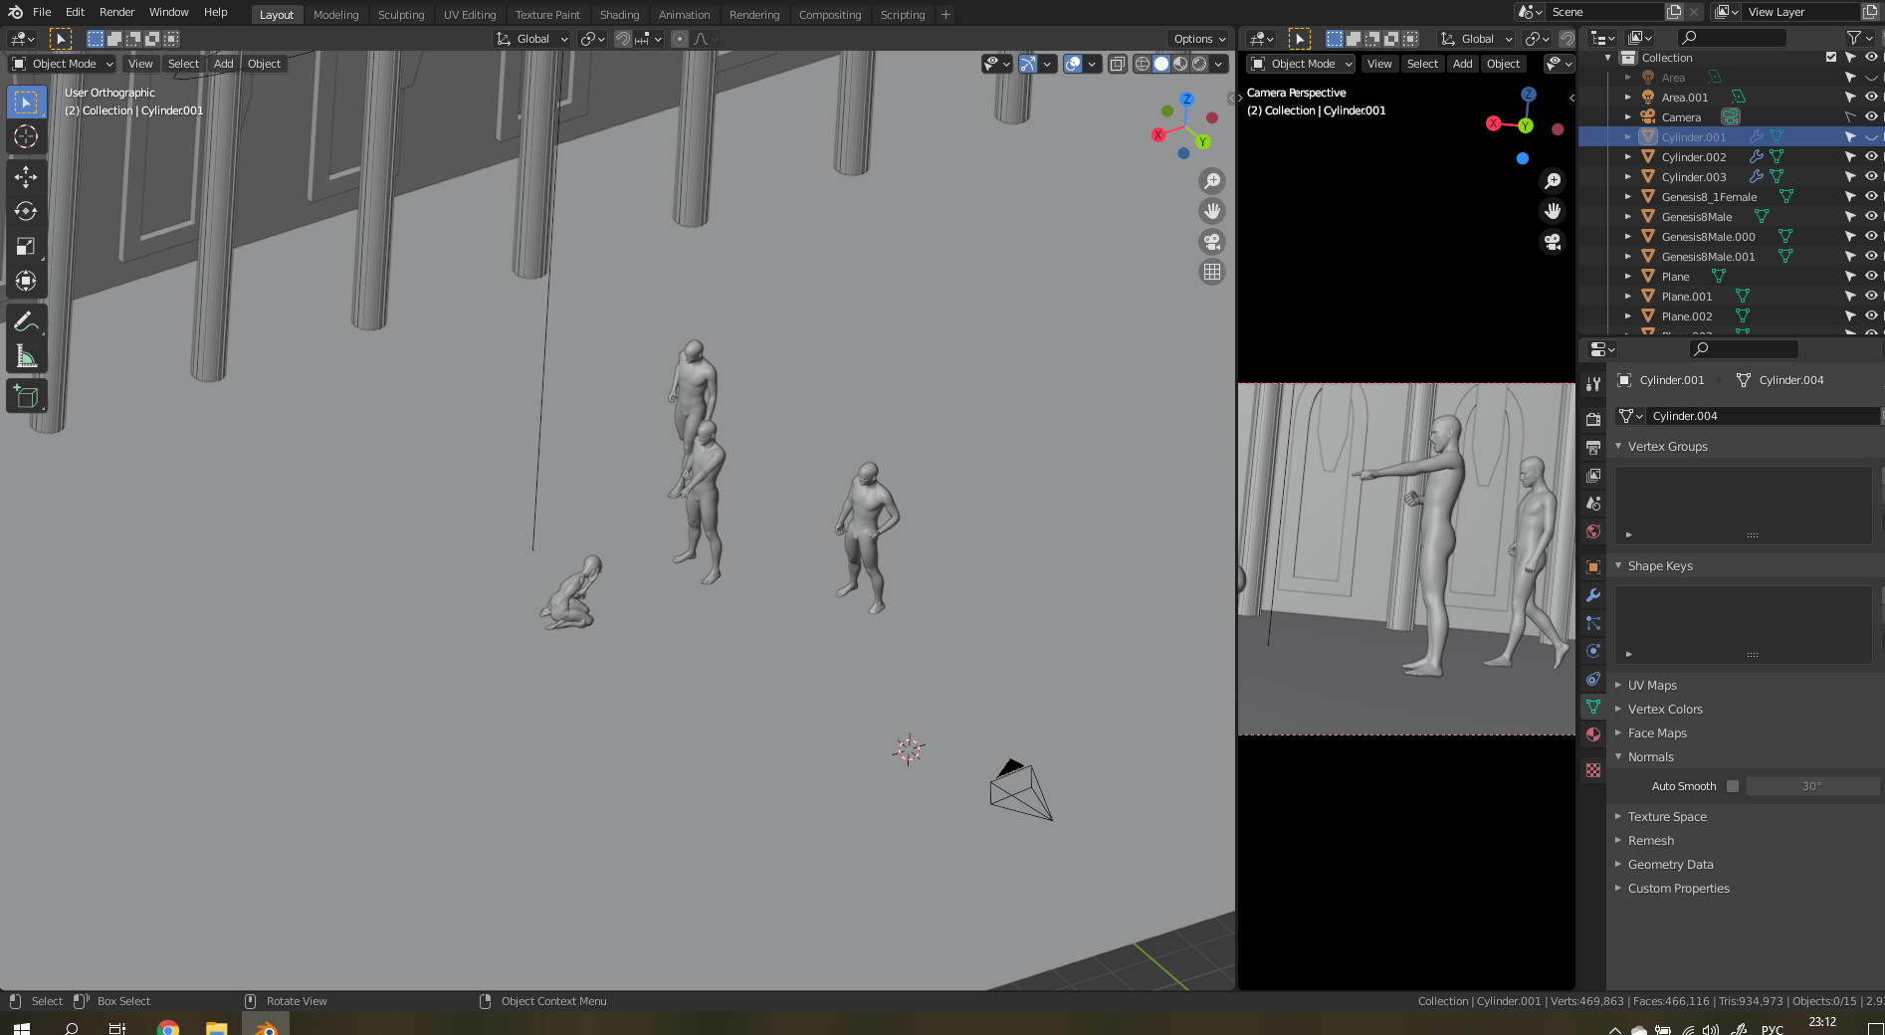The height and width of the screenshot is (1035, 1885).
Task: Activate the Scale tool
Action: [x=26, y=246]
